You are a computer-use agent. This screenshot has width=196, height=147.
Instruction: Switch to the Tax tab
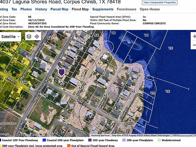tap(14, 9)
